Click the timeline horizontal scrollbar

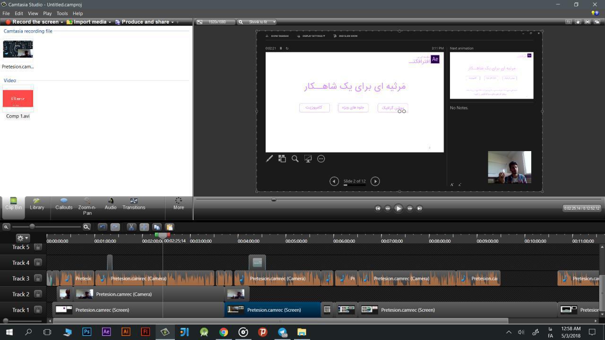coord(281,321)
